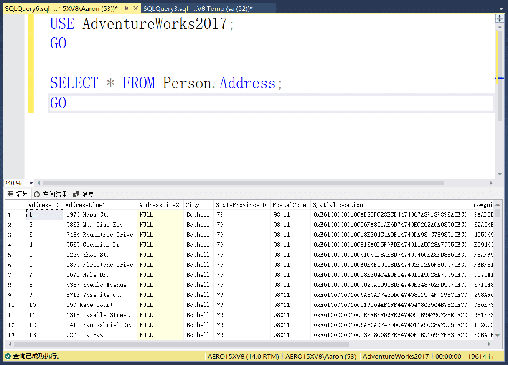Screen dimensions: 508x365
Task: Click the cell '5672 Hale Dr.'
Action: [x=100, y=275]
